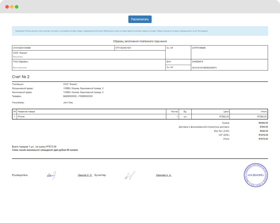
Task: Select the heading Образец заполнения платежного поручения
Action: [140, 41]
